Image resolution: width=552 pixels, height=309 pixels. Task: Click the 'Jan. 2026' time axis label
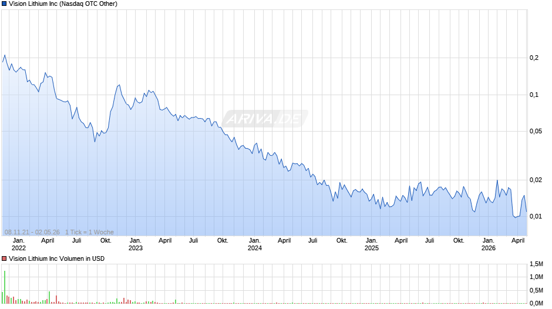489,244
